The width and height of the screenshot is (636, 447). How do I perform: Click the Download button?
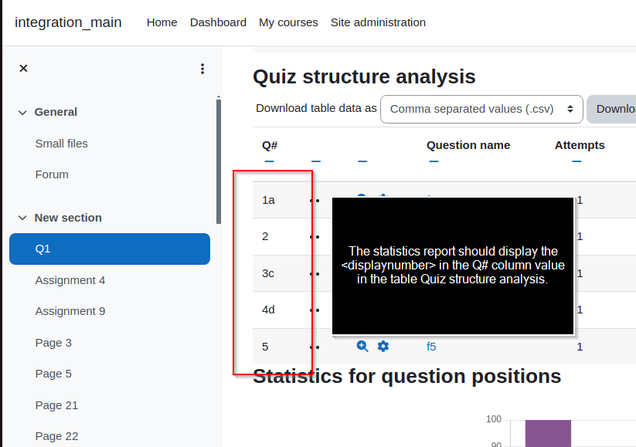(612, 109)
